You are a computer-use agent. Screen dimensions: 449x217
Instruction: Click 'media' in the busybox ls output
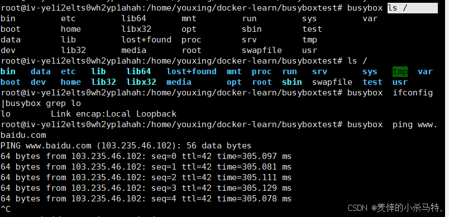pos(133,51)
